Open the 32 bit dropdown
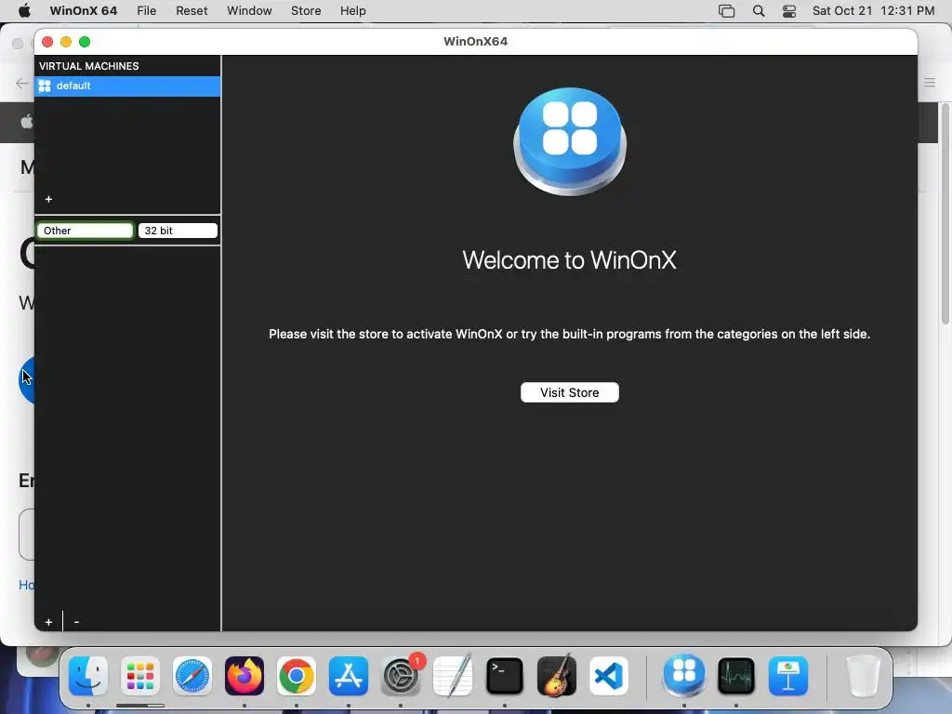 point(178,231)
